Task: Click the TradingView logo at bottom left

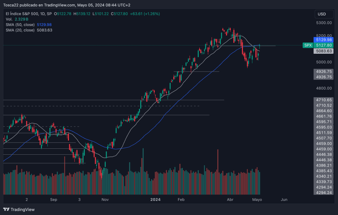Action: point(19,209)
